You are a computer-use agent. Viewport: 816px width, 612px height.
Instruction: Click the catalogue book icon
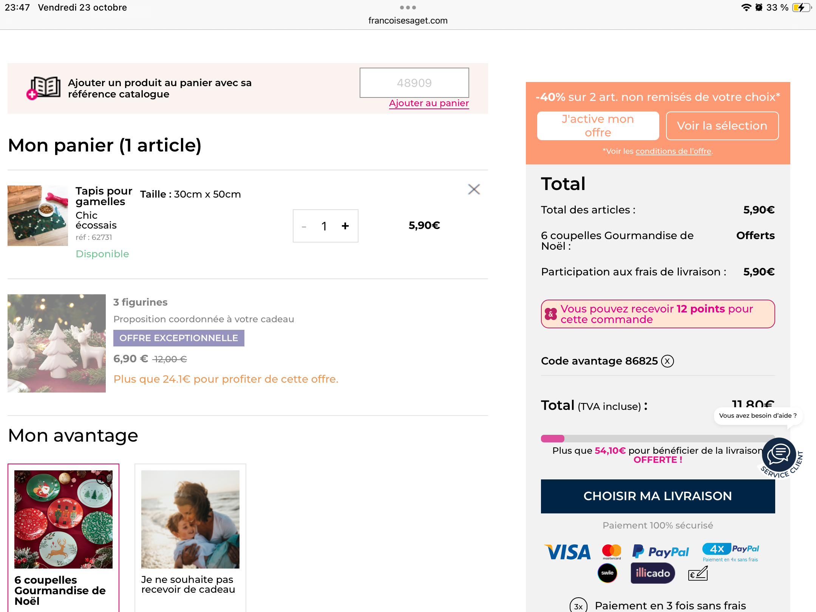[x=44, y=88]
